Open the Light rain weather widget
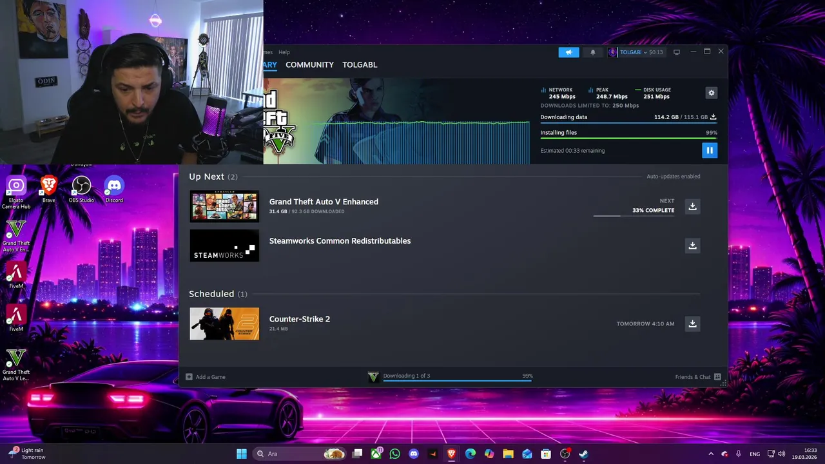Viewport: 825px width, 464px height. coord(27,454)
